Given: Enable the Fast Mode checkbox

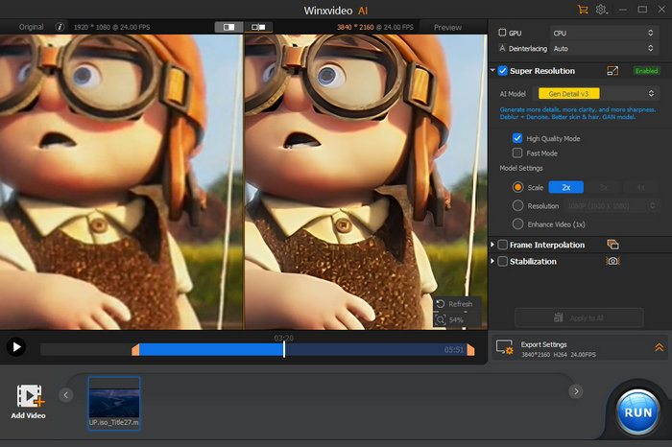Looking at the screenshot, I should 517,153.
